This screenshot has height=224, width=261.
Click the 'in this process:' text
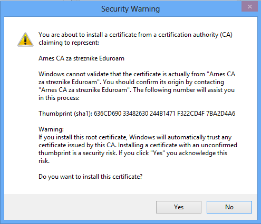(x=59, y=98)
